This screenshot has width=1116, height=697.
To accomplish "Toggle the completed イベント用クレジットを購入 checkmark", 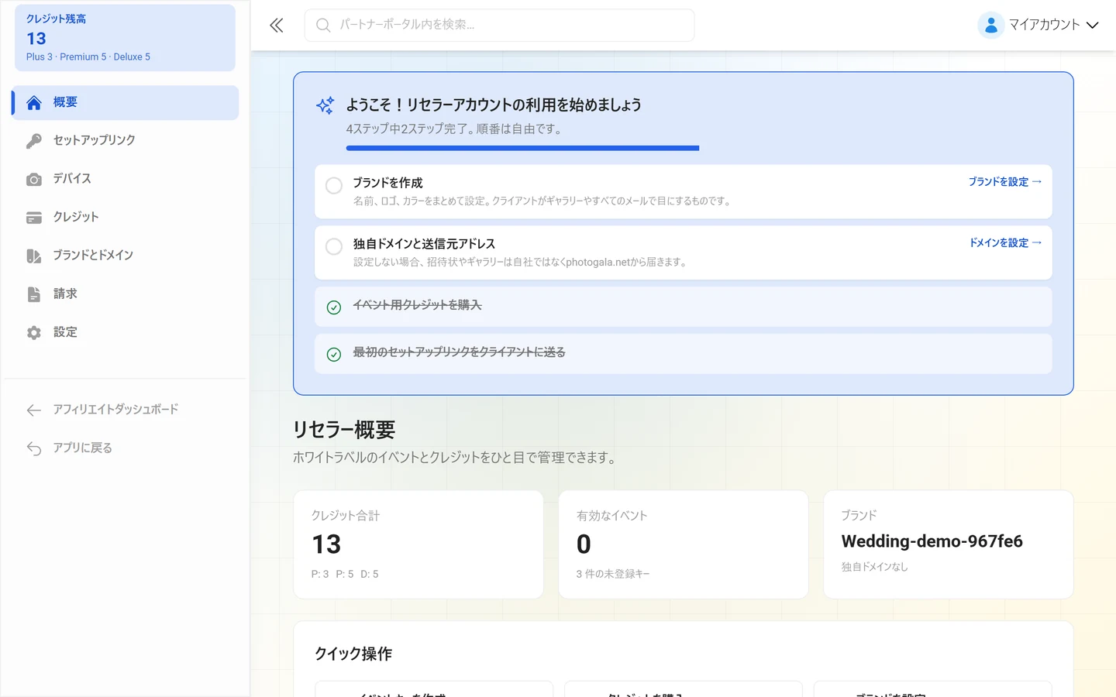I will 334,307.
